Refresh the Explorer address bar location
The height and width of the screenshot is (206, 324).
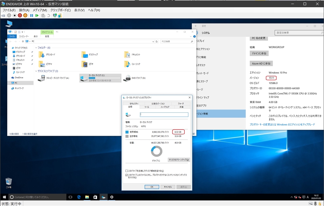[x=157, y=41]
